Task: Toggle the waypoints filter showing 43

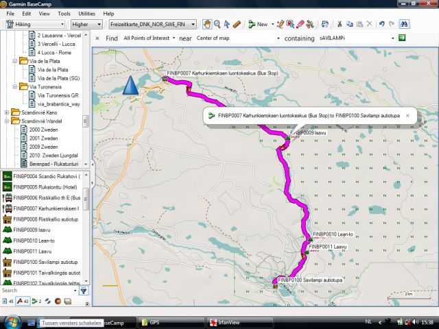Action: tap(22, 301)
